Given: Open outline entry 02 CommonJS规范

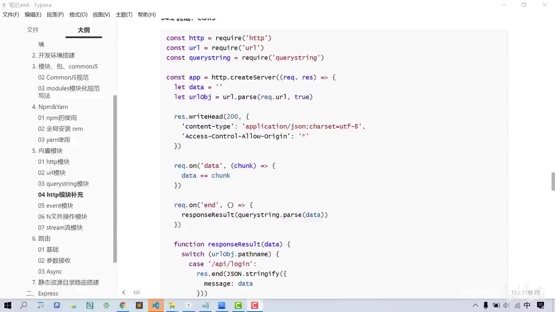Looking at the screenshot, I should pos(63,78).
